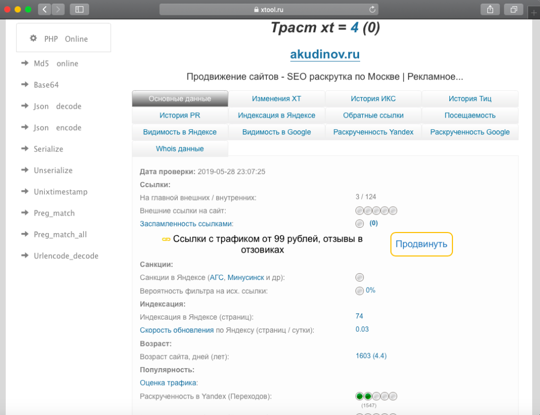Click the lock icon in address bar
This screenshot has height=415, width=540.
256,9
